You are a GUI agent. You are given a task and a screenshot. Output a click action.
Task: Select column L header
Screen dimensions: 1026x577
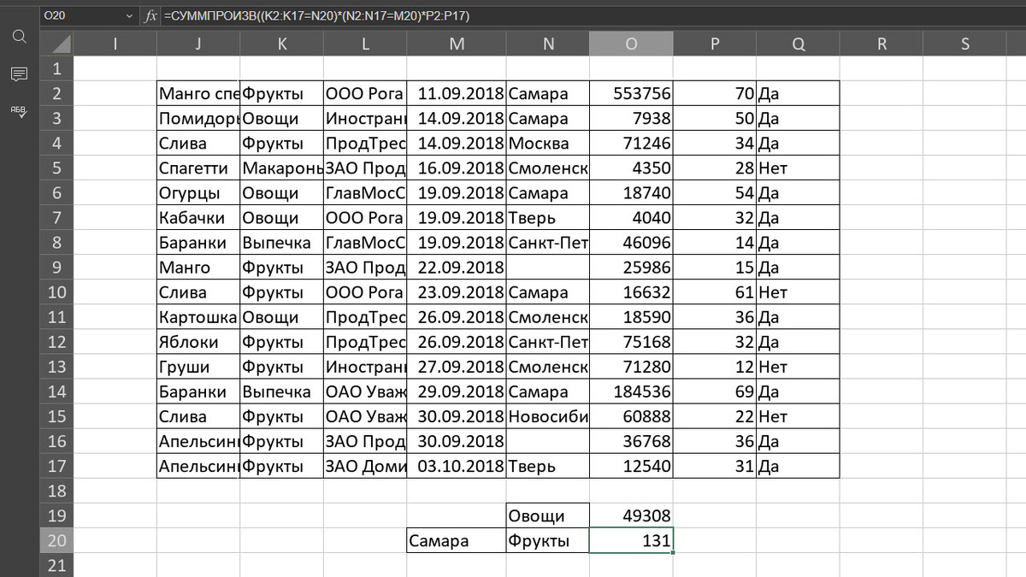[365, 44]
